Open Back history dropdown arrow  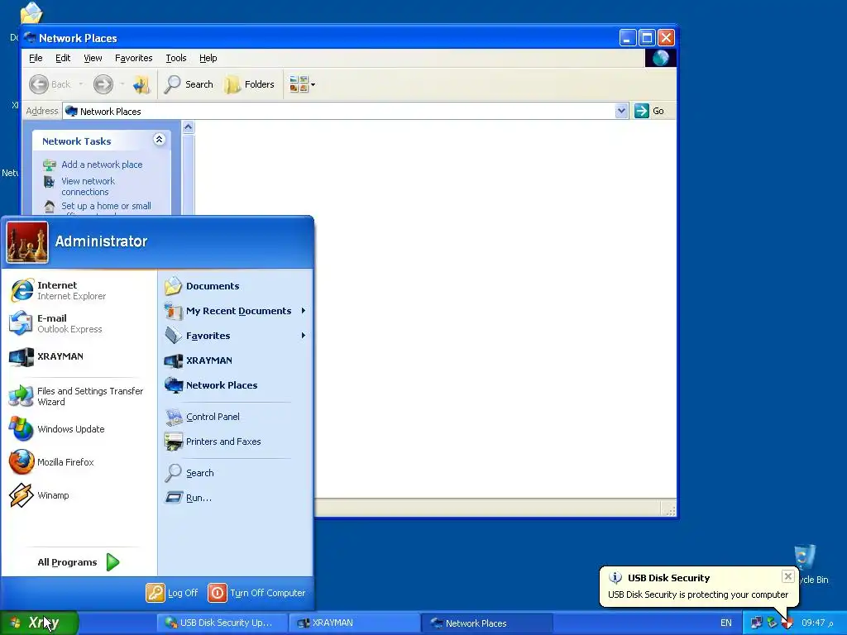pyautogui.click(x=81, y=84)
